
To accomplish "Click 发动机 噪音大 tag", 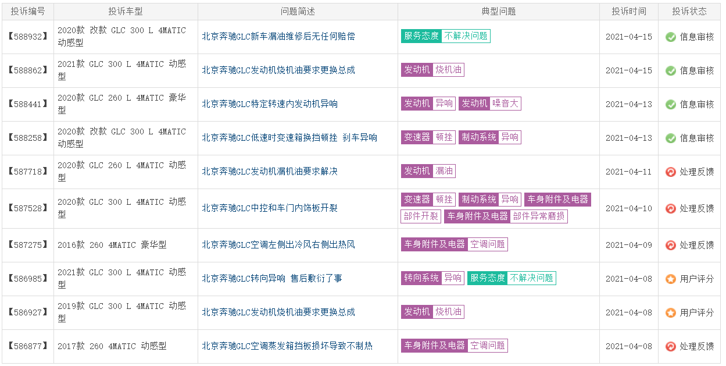I will [x=489, y=104].
